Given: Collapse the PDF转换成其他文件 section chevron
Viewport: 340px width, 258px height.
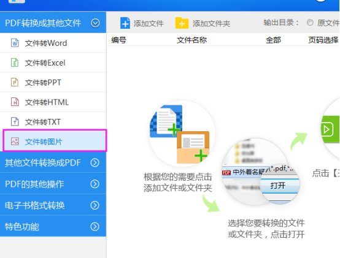Looking at the screenshot, I should pyautogui.click(x=95, y=23).
